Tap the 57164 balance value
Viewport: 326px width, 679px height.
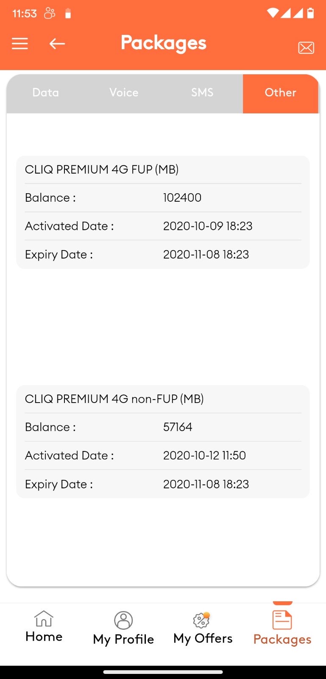click(x=178, y=427)
